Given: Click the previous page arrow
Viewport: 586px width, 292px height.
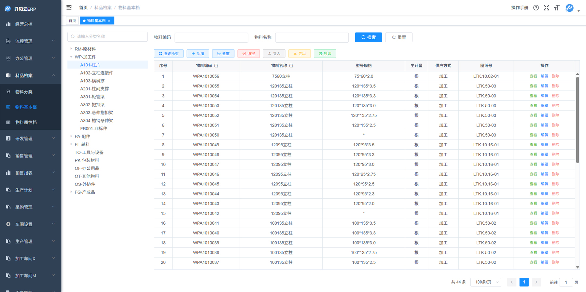Looking at the screenshot, I should 512,282.
